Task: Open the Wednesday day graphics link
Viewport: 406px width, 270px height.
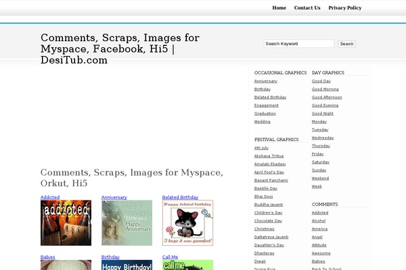Action: point(323,138)
